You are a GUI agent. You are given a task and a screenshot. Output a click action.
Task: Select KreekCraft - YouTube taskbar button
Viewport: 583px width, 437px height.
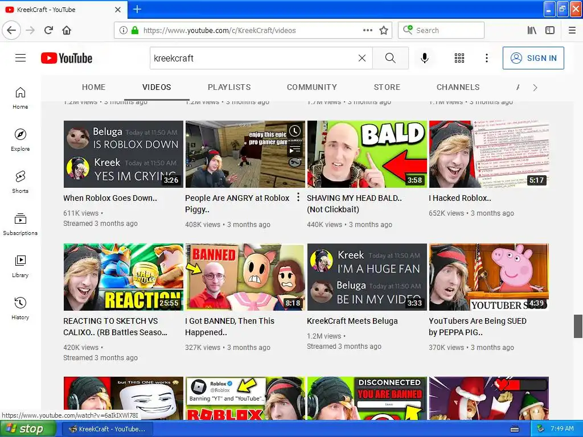coord(107,429)
